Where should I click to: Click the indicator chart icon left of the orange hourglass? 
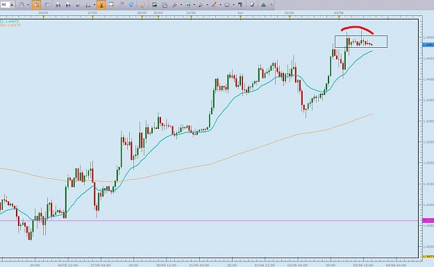[x=88, y=5]
